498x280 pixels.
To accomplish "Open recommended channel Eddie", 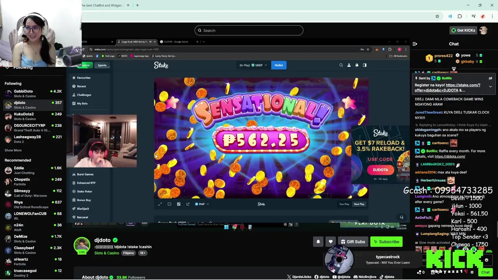I will [x=33, y=170].
